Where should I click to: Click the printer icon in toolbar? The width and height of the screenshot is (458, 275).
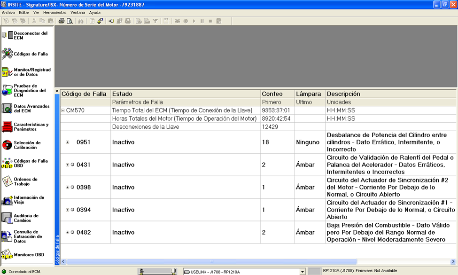[61, 21]
